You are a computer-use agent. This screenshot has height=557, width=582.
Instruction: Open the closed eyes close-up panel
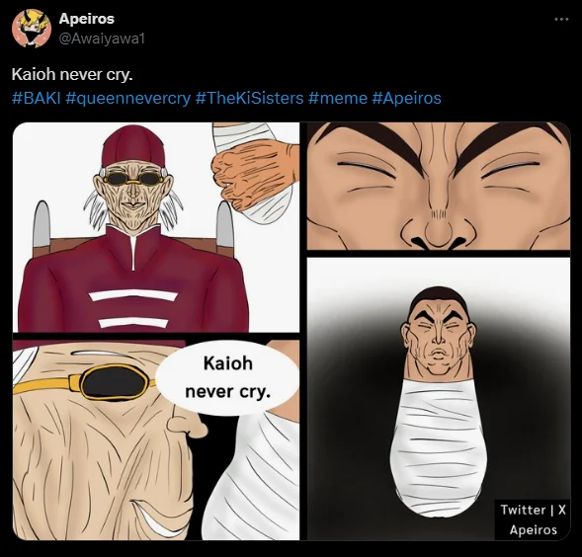click(439, 186)
